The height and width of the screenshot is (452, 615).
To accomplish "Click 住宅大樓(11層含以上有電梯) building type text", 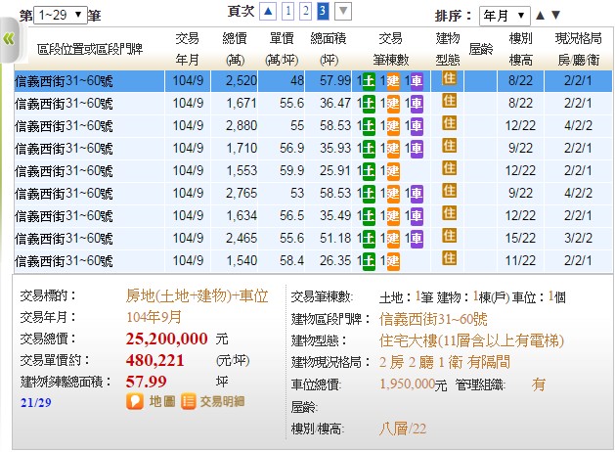I will [x=471, y=340].
